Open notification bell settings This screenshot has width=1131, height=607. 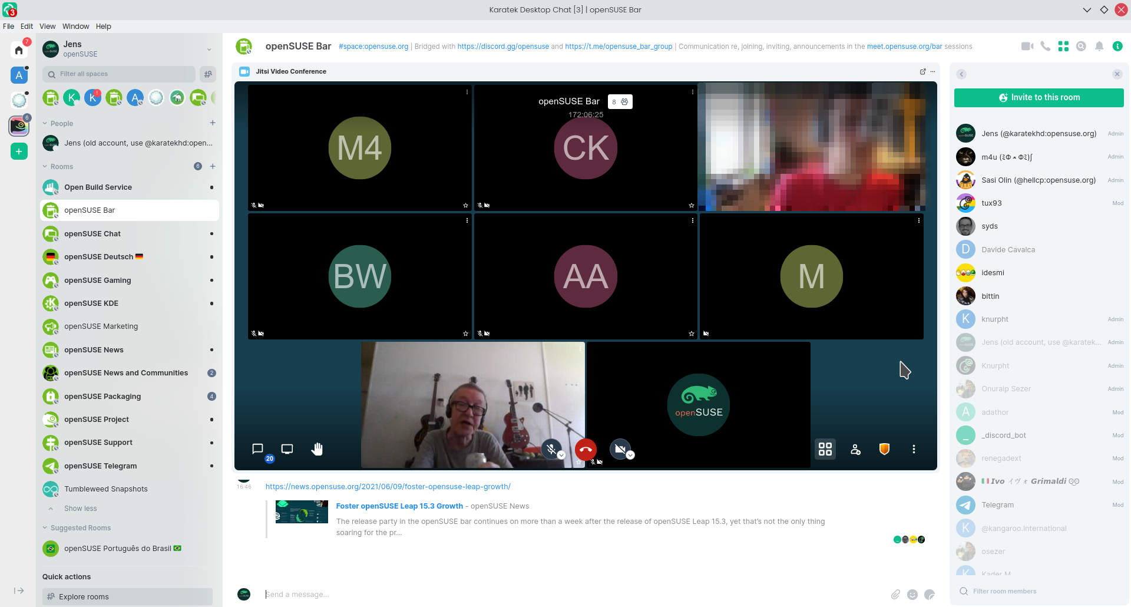[1099, 47]
